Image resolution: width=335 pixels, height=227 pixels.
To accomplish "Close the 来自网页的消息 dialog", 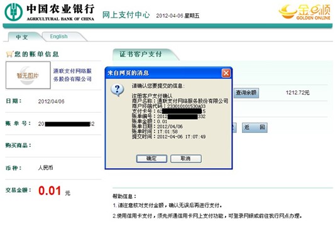I will (226, 73).
